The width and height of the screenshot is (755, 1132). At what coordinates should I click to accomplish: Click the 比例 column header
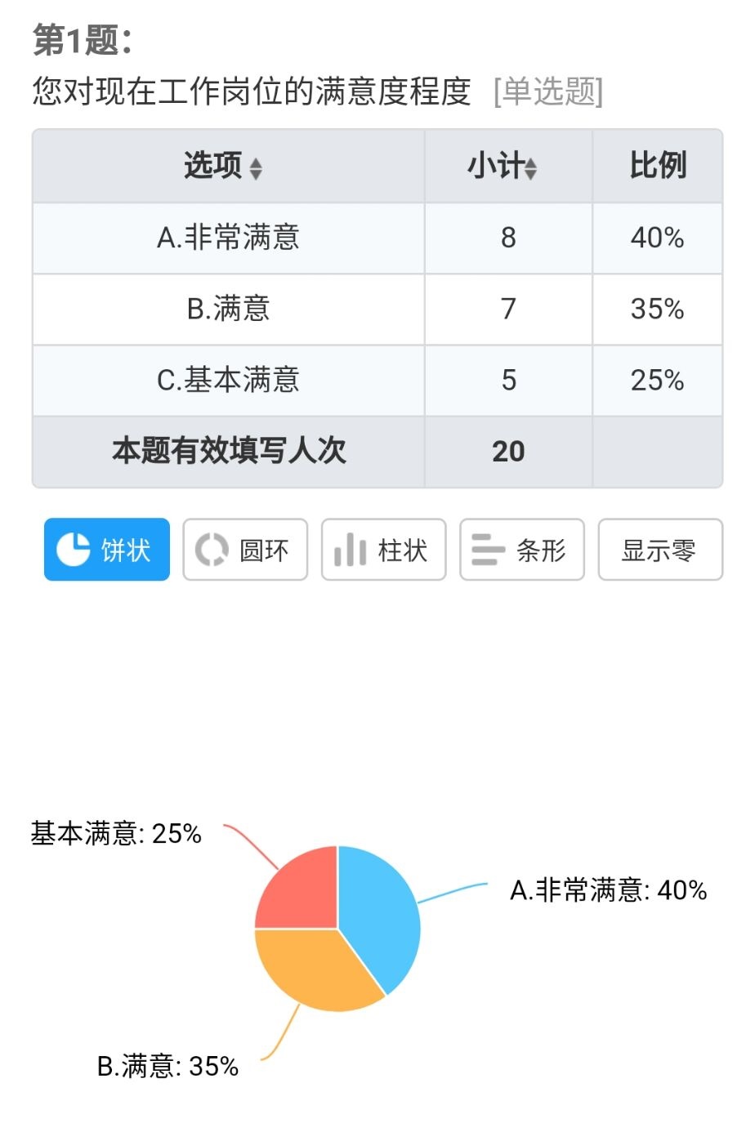(658, 166)
